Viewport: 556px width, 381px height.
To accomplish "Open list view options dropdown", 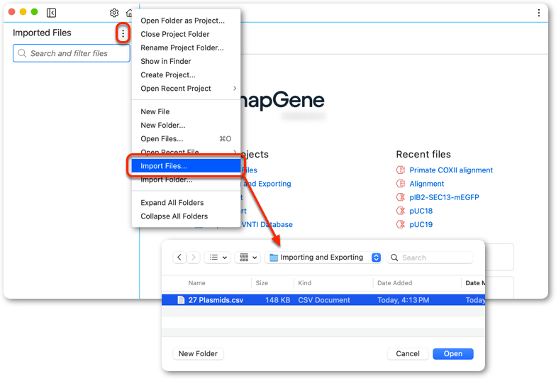I will pyautogui.click(x=217, y=257).
